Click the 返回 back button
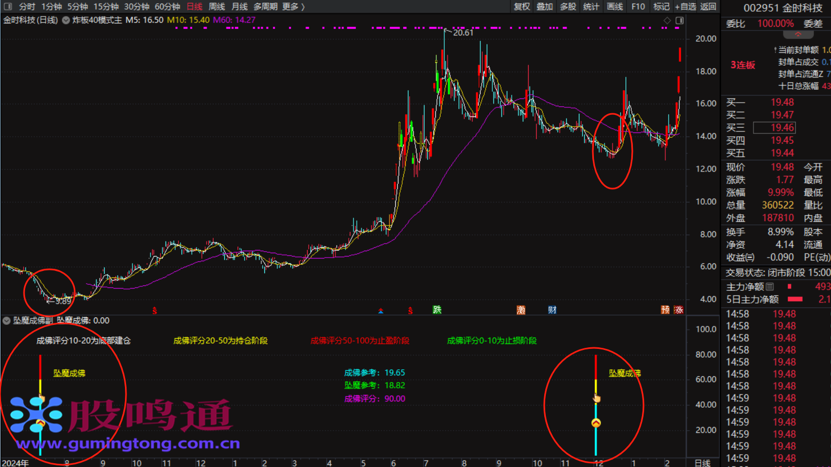831x467 pixels. point(708,6)
